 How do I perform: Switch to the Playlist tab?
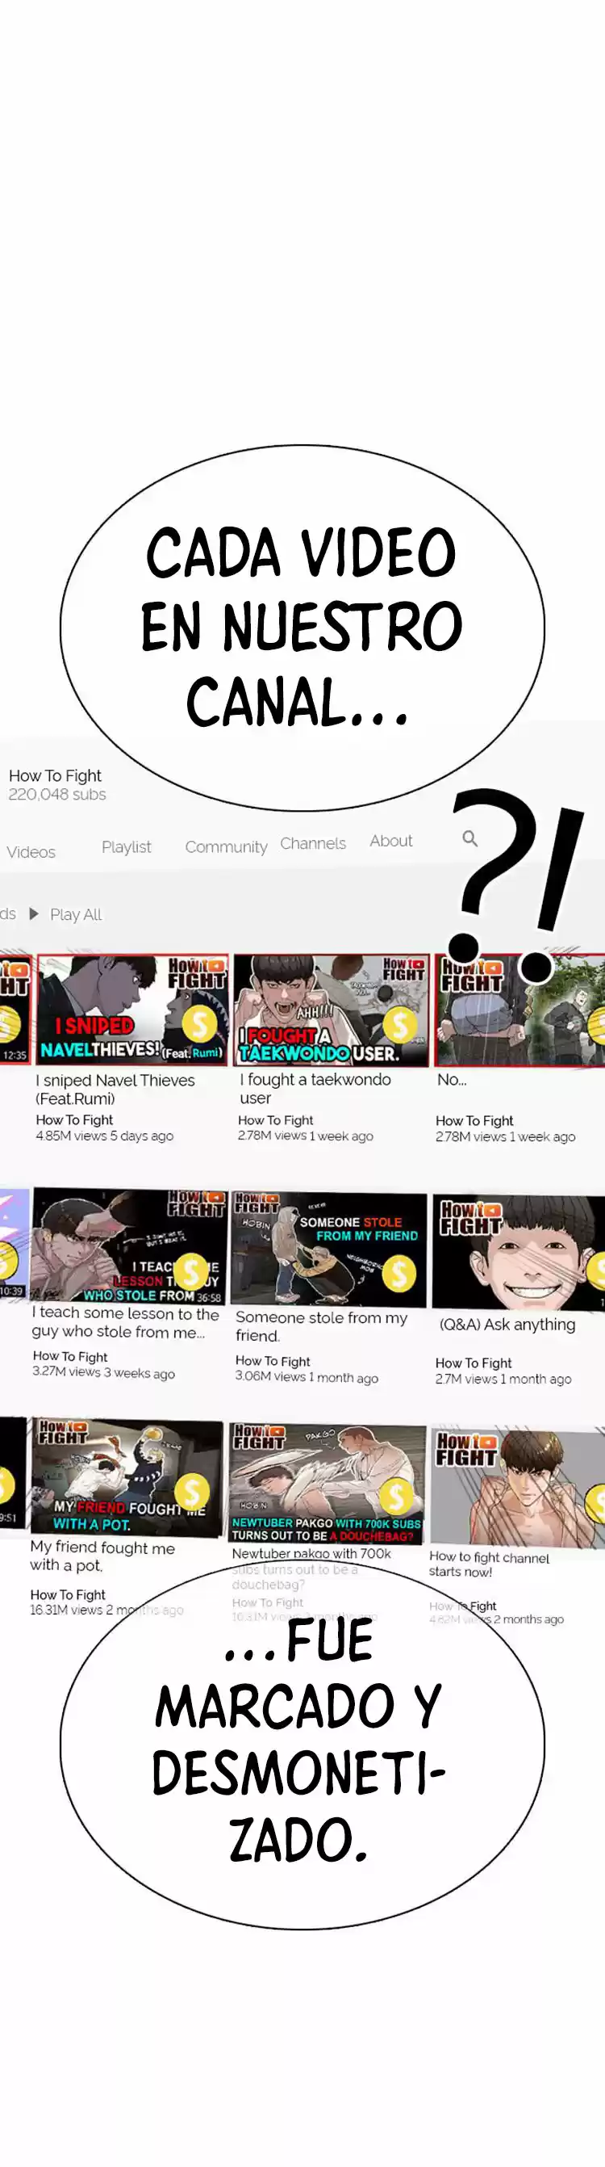click(x=126, y=847)
